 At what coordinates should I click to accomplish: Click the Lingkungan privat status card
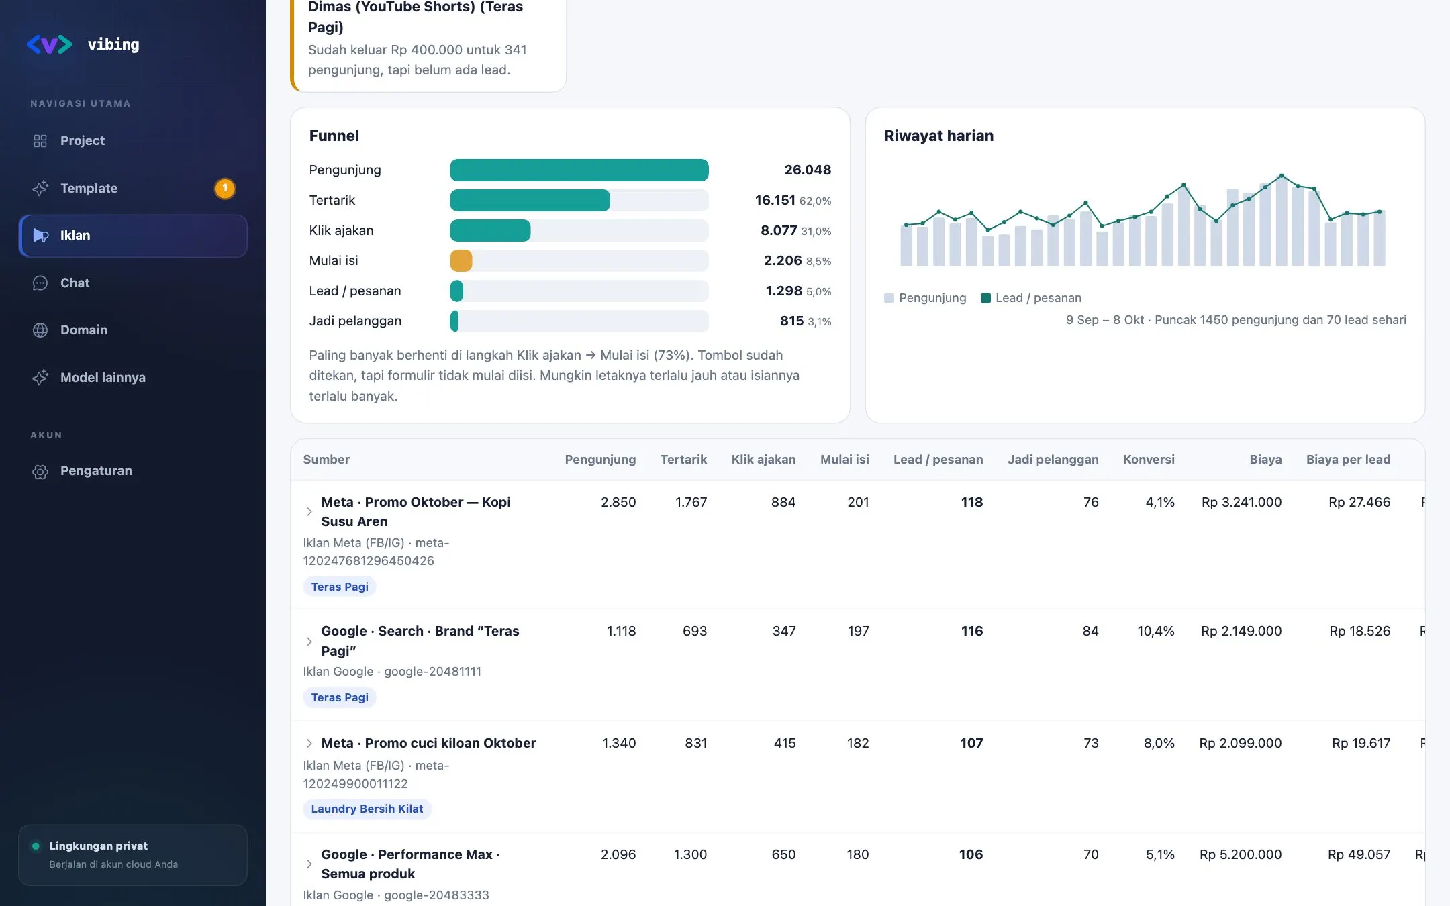click(133, 855)
